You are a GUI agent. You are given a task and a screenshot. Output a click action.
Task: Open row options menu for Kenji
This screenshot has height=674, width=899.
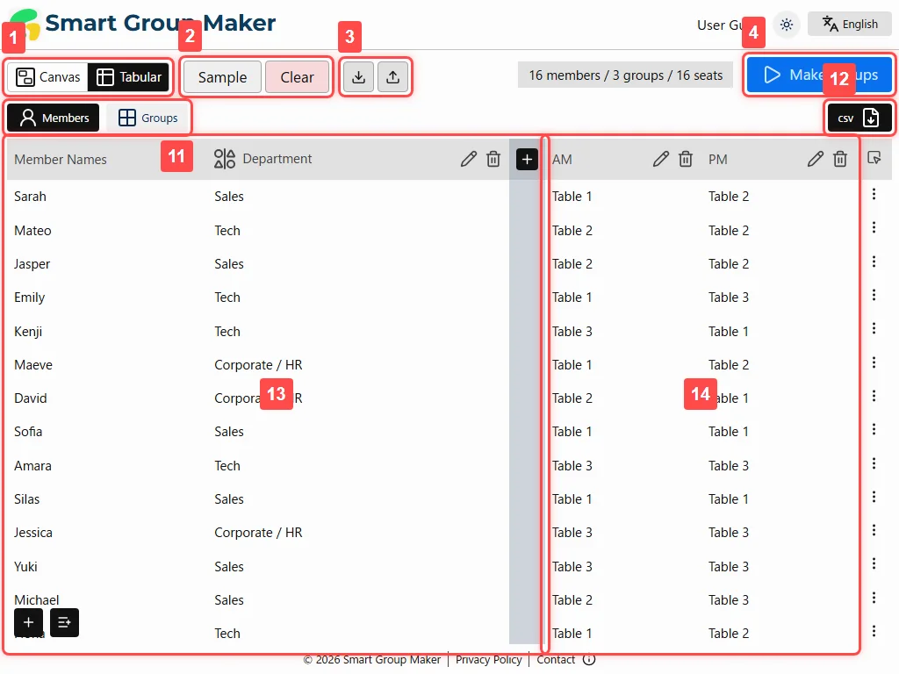coord(874,329)
